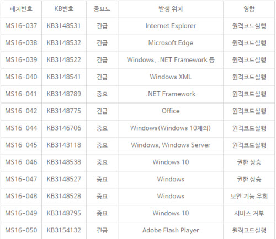Select the 중요도 header cell
This screenshot has width=276, height=239.
(x=102, y=9)
